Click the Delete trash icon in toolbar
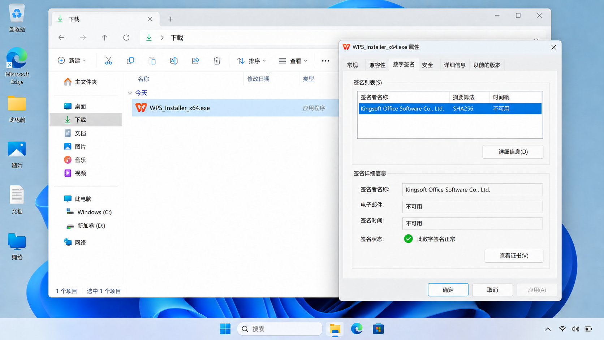Screen dimensions: 604x340 click(217, 61)
